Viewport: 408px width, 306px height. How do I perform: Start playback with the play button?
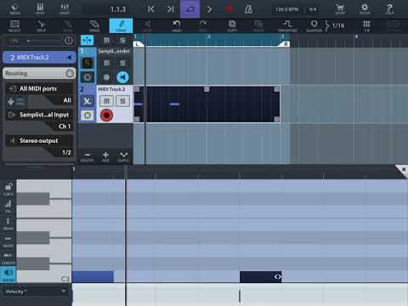coord(209,9)
